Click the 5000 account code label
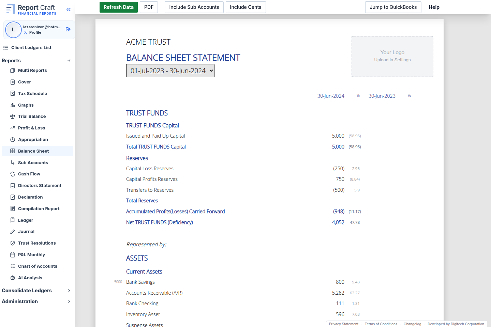 (x=118, y=282)
